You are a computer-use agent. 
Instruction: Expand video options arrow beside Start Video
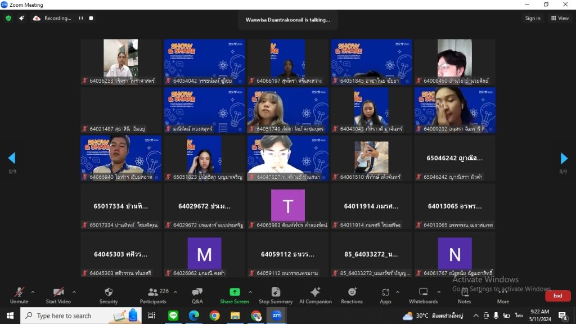pos(74,292)
